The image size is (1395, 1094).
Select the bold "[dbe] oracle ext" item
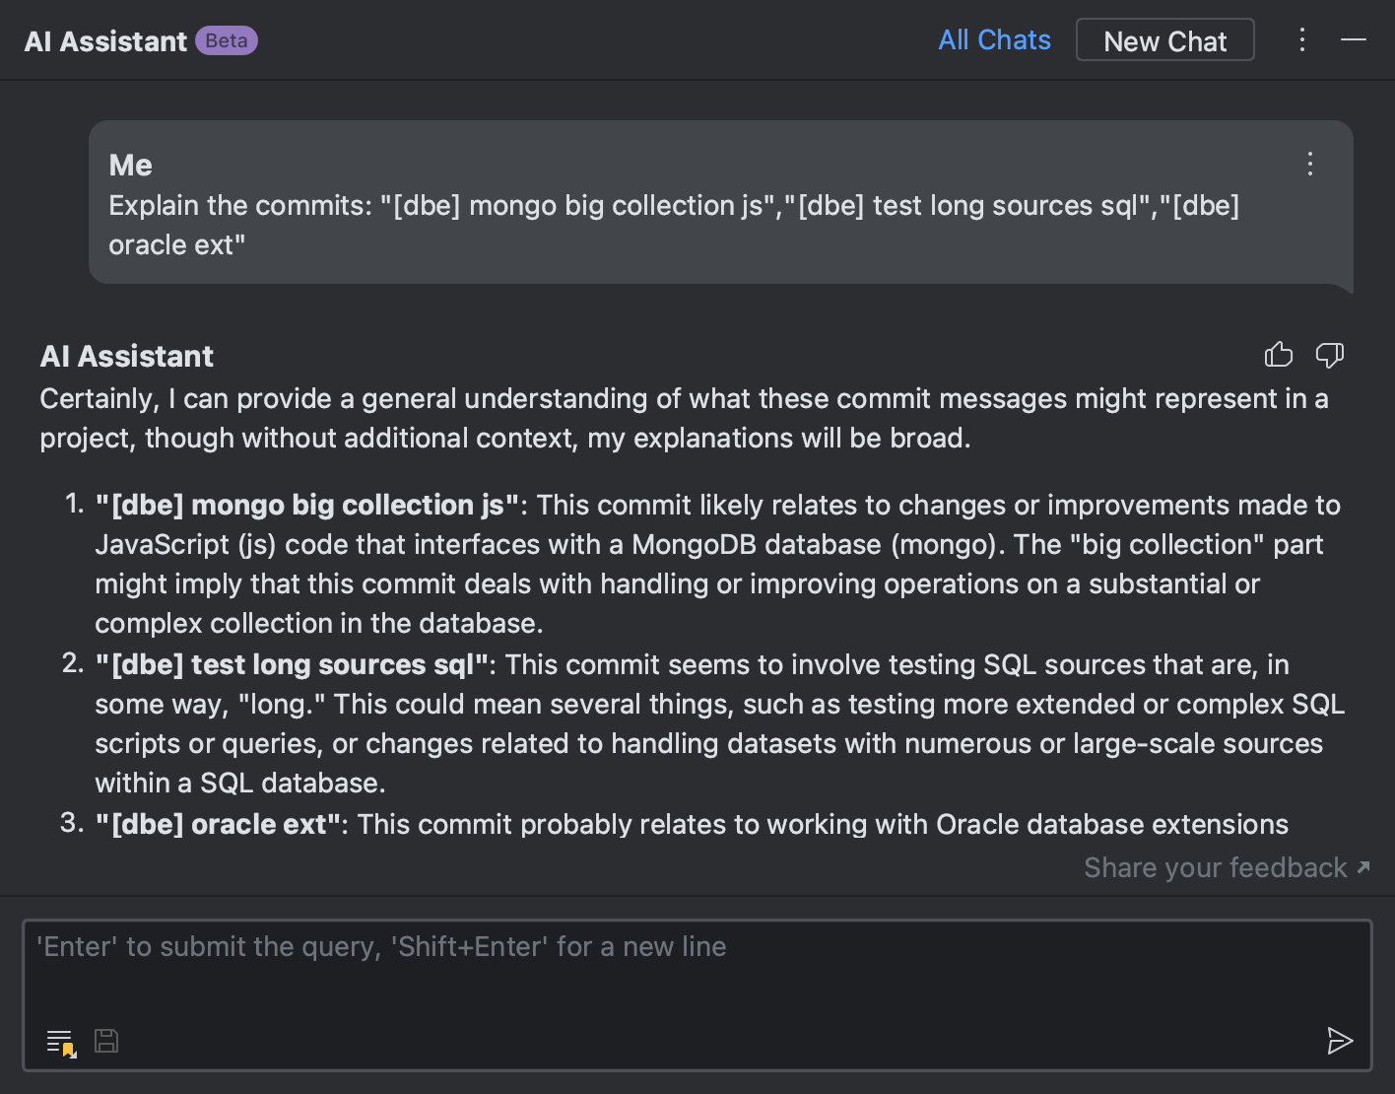tap(218, 824)
